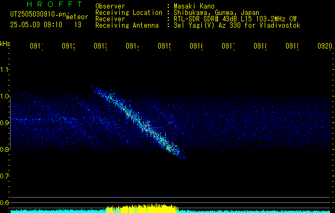
Task: Click the 0920 time axis label
Action: 325,46
